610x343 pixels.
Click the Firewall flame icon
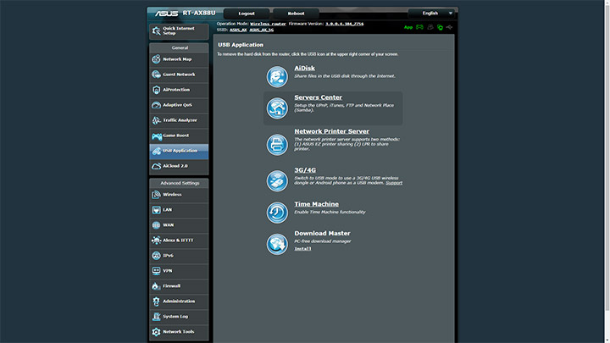point(156,286)
